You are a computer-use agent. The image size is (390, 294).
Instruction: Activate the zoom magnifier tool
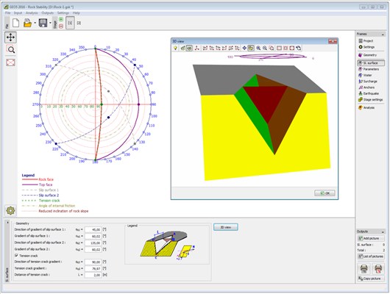pyautogui.click(x=10, y=49)
